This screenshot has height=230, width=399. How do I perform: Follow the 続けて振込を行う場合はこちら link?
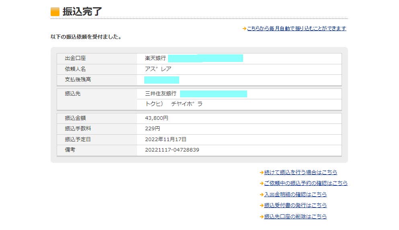point(301,172)
